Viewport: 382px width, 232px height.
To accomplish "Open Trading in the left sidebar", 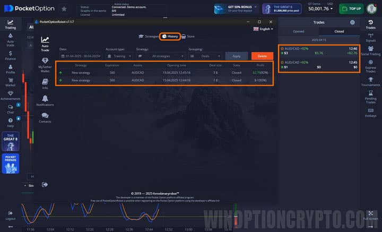I will point(10,24).
